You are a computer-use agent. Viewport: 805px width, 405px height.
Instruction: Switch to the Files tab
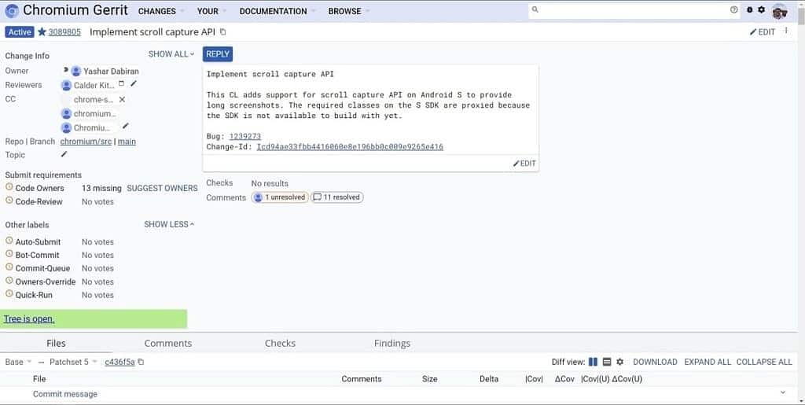click(56, 344)
